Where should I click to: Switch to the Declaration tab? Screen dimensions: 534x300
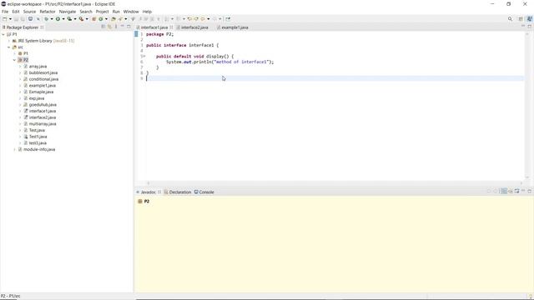[x=178, y=192]
